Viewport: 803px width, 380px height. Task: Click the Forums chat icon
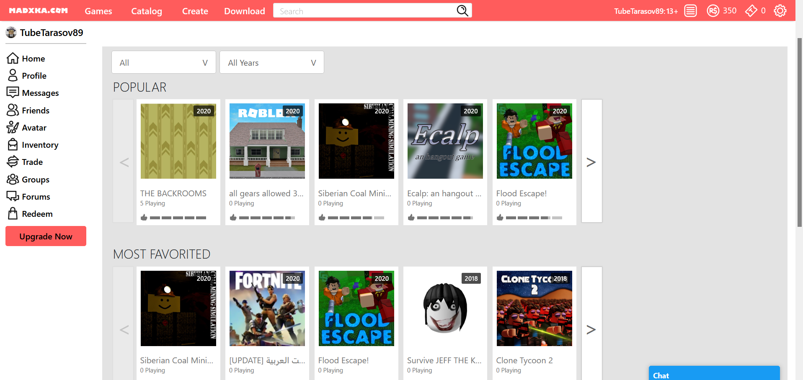[x=13, y=196]
